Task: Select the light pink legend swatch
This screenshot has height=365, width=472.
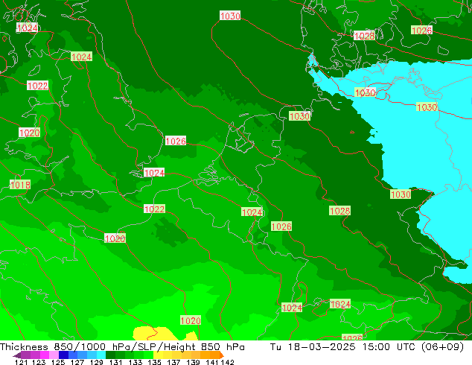Action: 54,355
